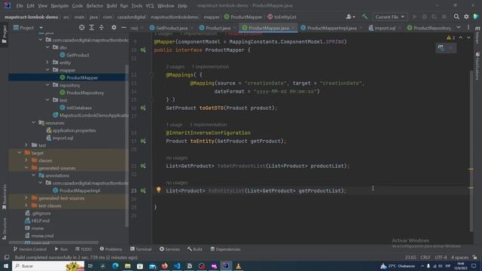482x271 pixels.
Task: Show hidden editor tabs dropdown
Action: (x=459, y=28)
